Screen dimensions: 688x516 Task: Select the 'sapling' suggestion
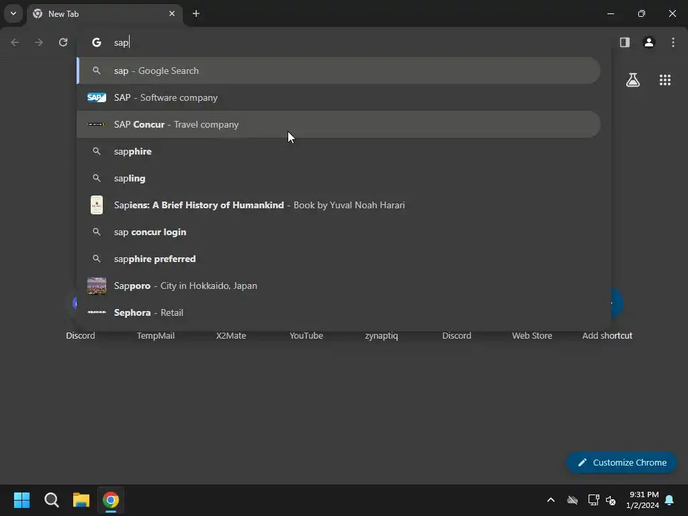point(339,178)
